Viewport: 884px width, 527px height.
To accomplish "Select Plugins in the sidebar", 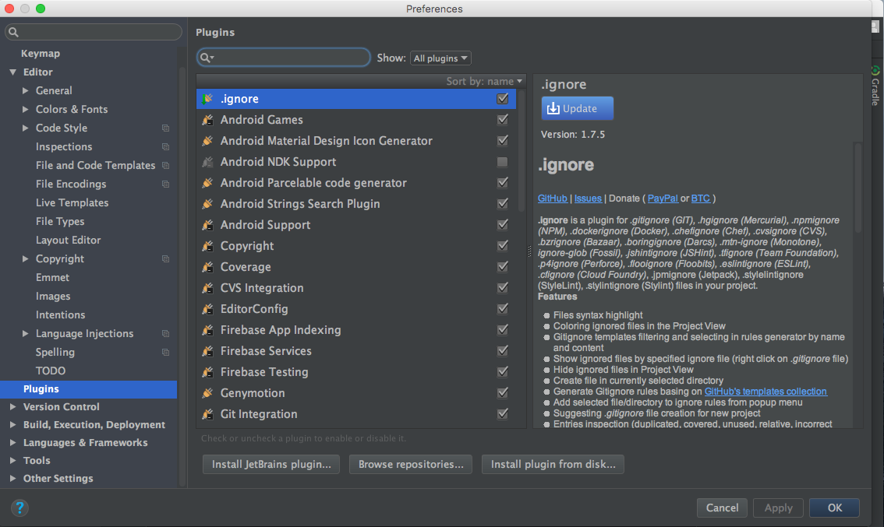I will point(89,389).
